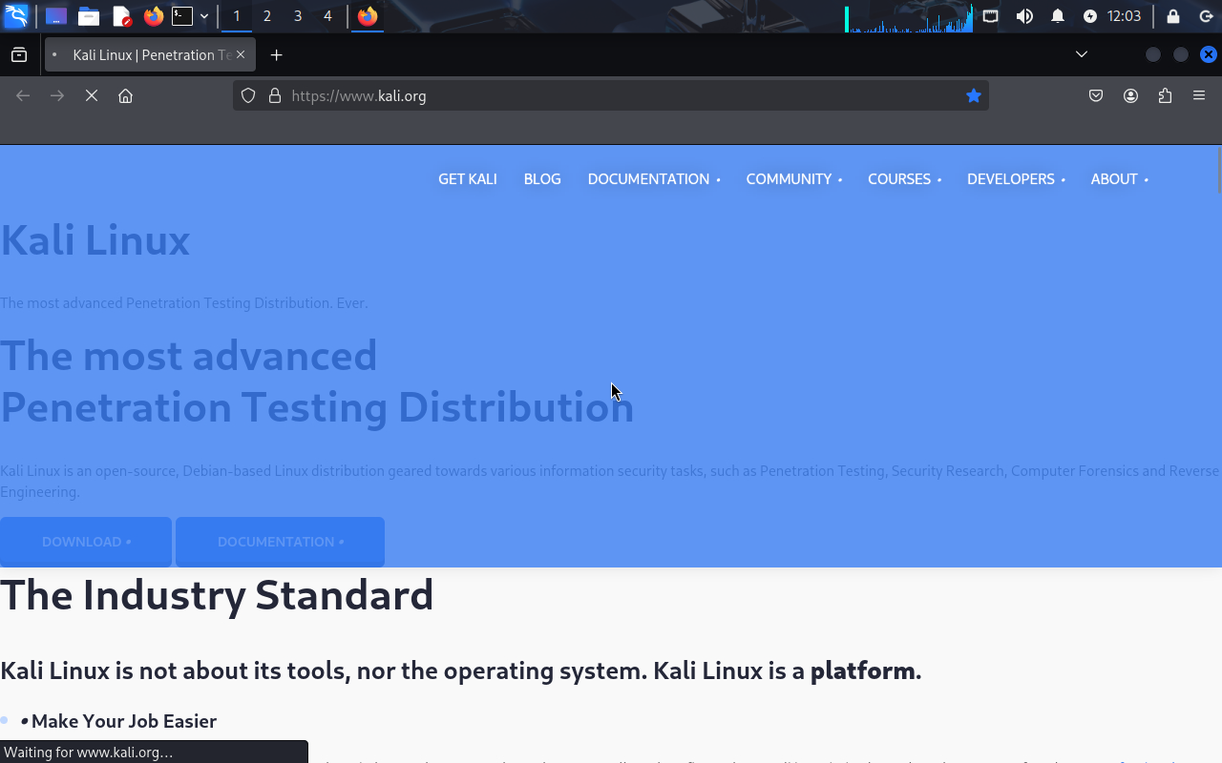Click the power manager icon
Screen dimensions: 1222x763
pyautogui.click(x=1090, y=16)
